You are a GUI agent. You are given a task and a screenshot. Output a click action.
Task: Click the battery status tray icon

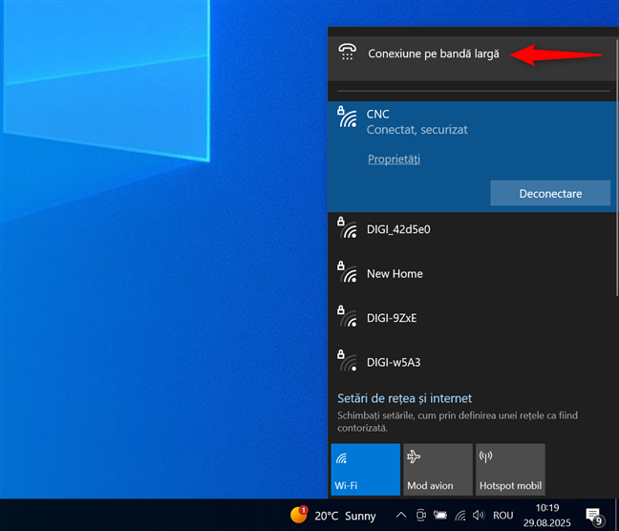pos(440,516)
